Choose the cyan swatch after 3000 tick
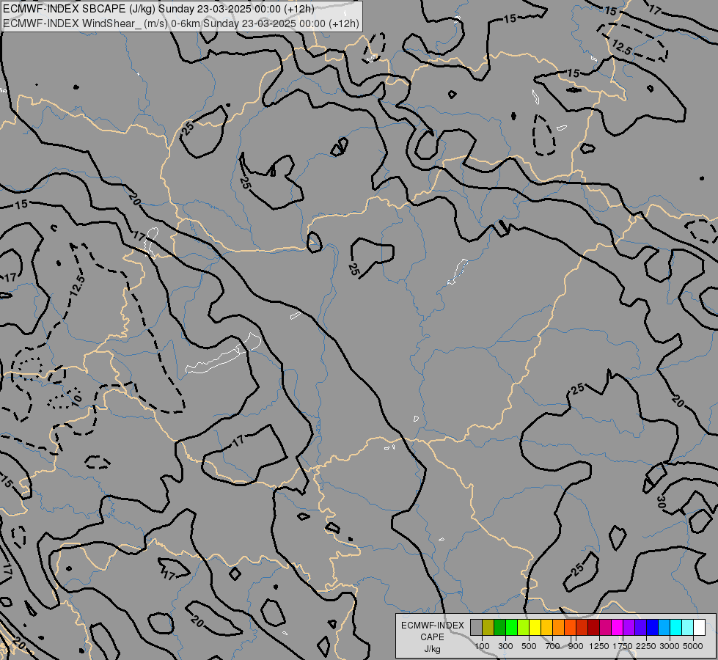Screen dimensions: 718x660 pyautogui.click(x=676, y=627)
